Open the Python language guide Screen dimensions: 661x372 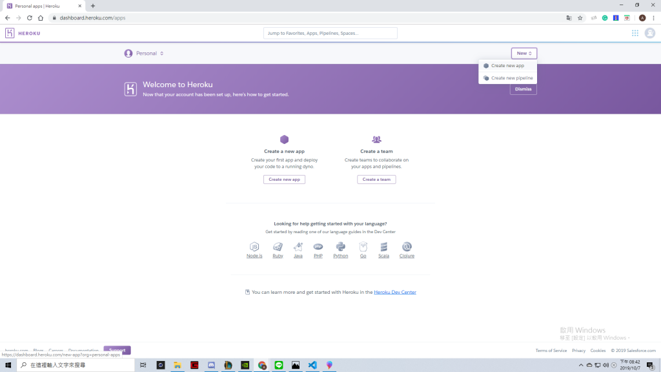point(341,256)
